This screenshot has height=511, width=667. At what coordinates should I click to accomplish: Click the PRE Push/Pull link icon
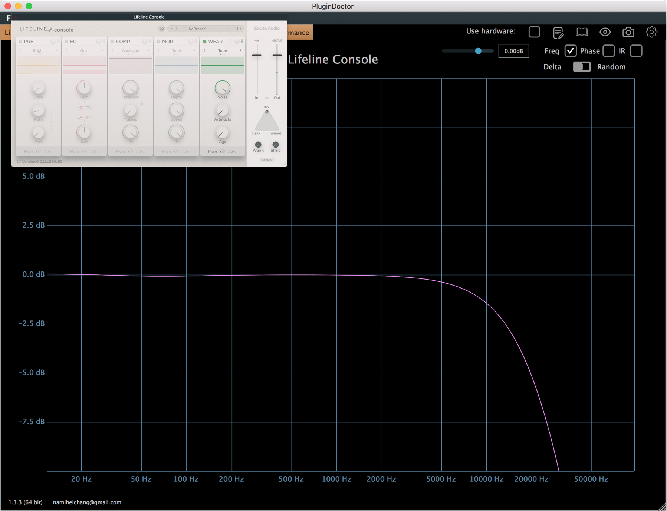52,122
